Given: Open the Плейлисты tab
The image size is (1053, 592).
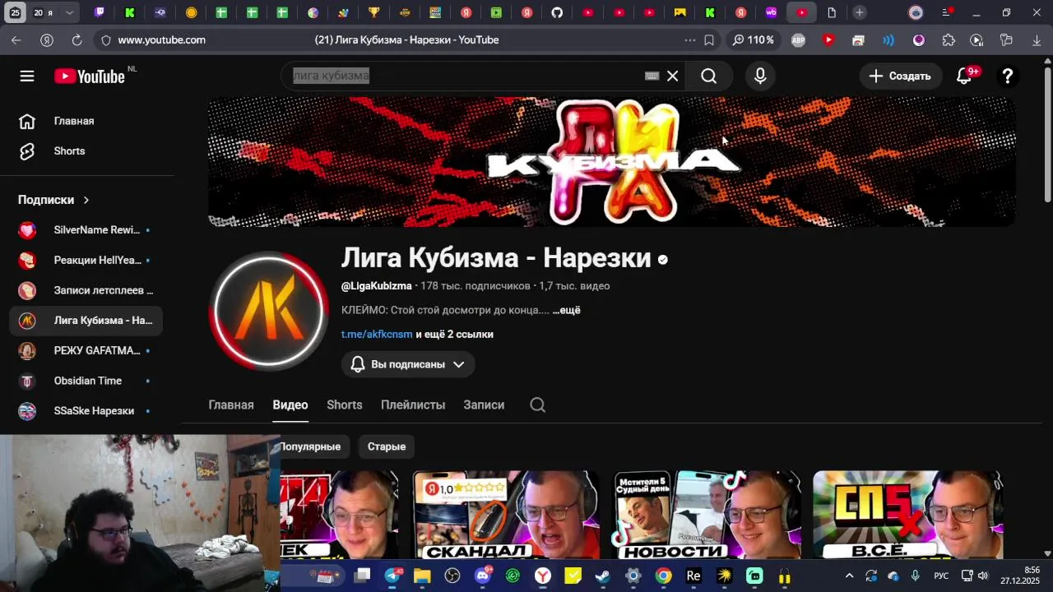Looking at the screenshot, I should click(413, 405).
